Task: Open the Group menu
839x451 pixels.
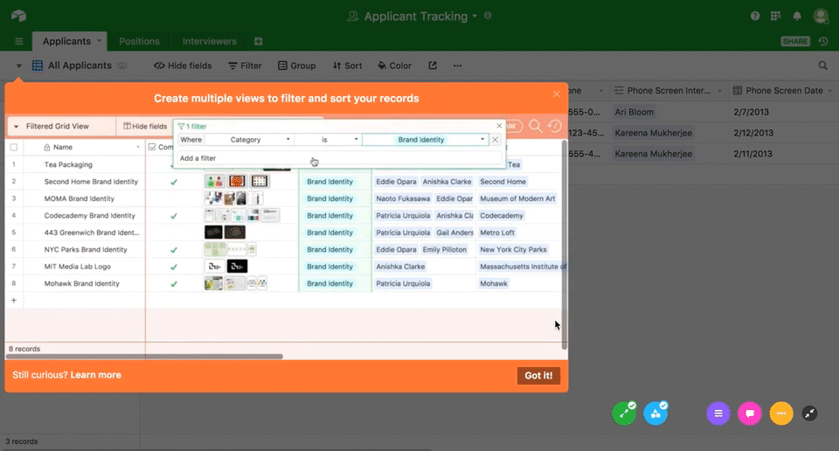Action: point(296,66)
